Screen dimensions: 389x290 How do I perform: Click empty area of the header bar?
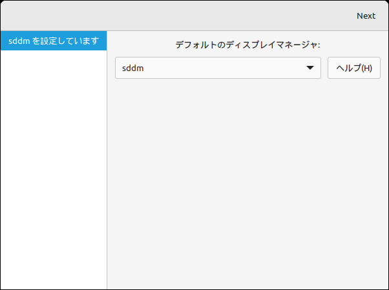pos(174,16)
